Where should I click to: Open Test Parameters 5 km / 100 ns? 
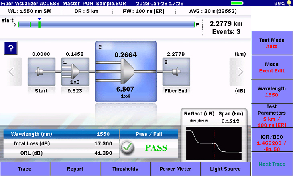tap(272, 116)
